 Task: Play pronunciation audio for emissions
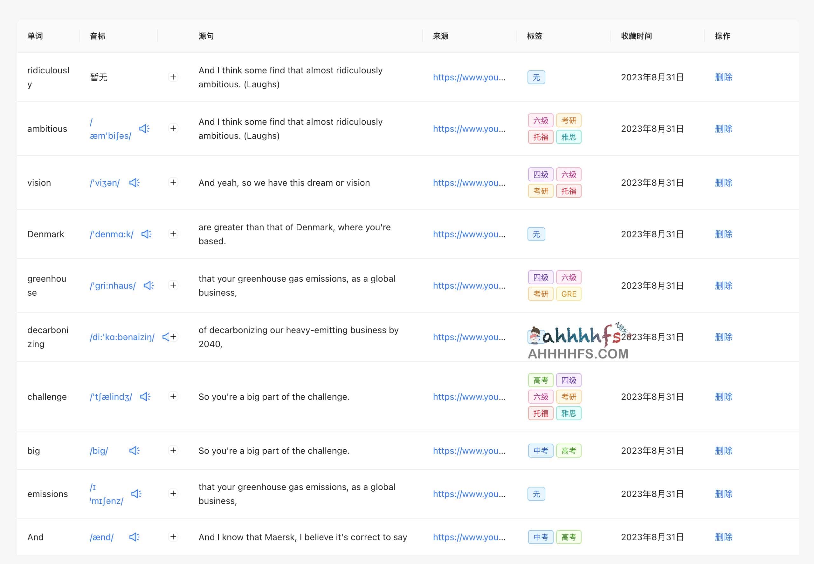pos(136,494)
